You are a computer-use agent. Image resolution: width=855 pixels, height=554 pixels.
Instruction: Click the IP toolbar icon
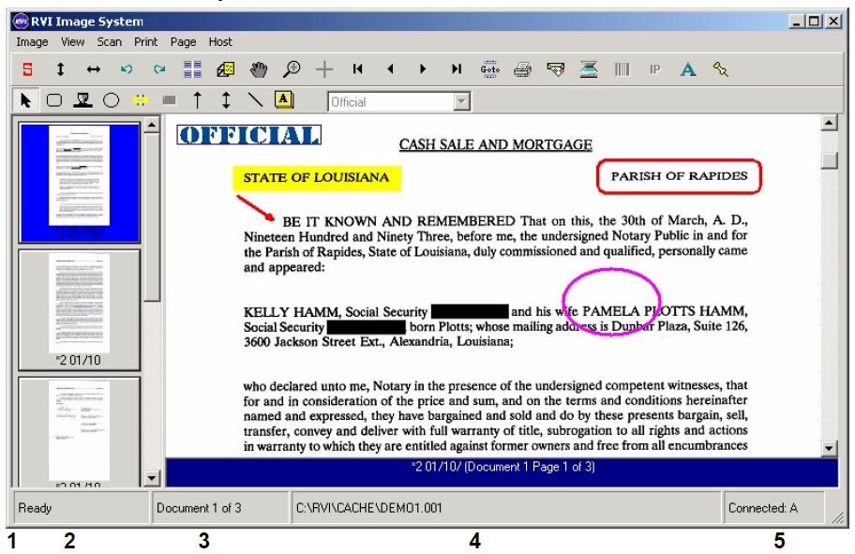click(x=653, y=68)
